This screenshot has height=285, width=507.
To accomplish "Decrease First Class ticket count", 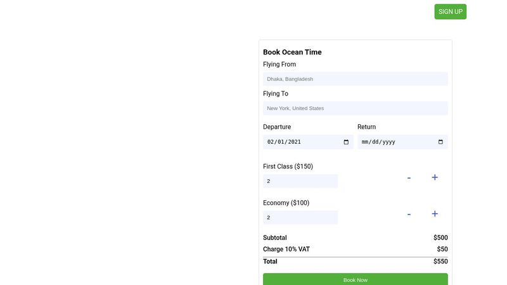I will pyautogui.click(x=409, y=178).
